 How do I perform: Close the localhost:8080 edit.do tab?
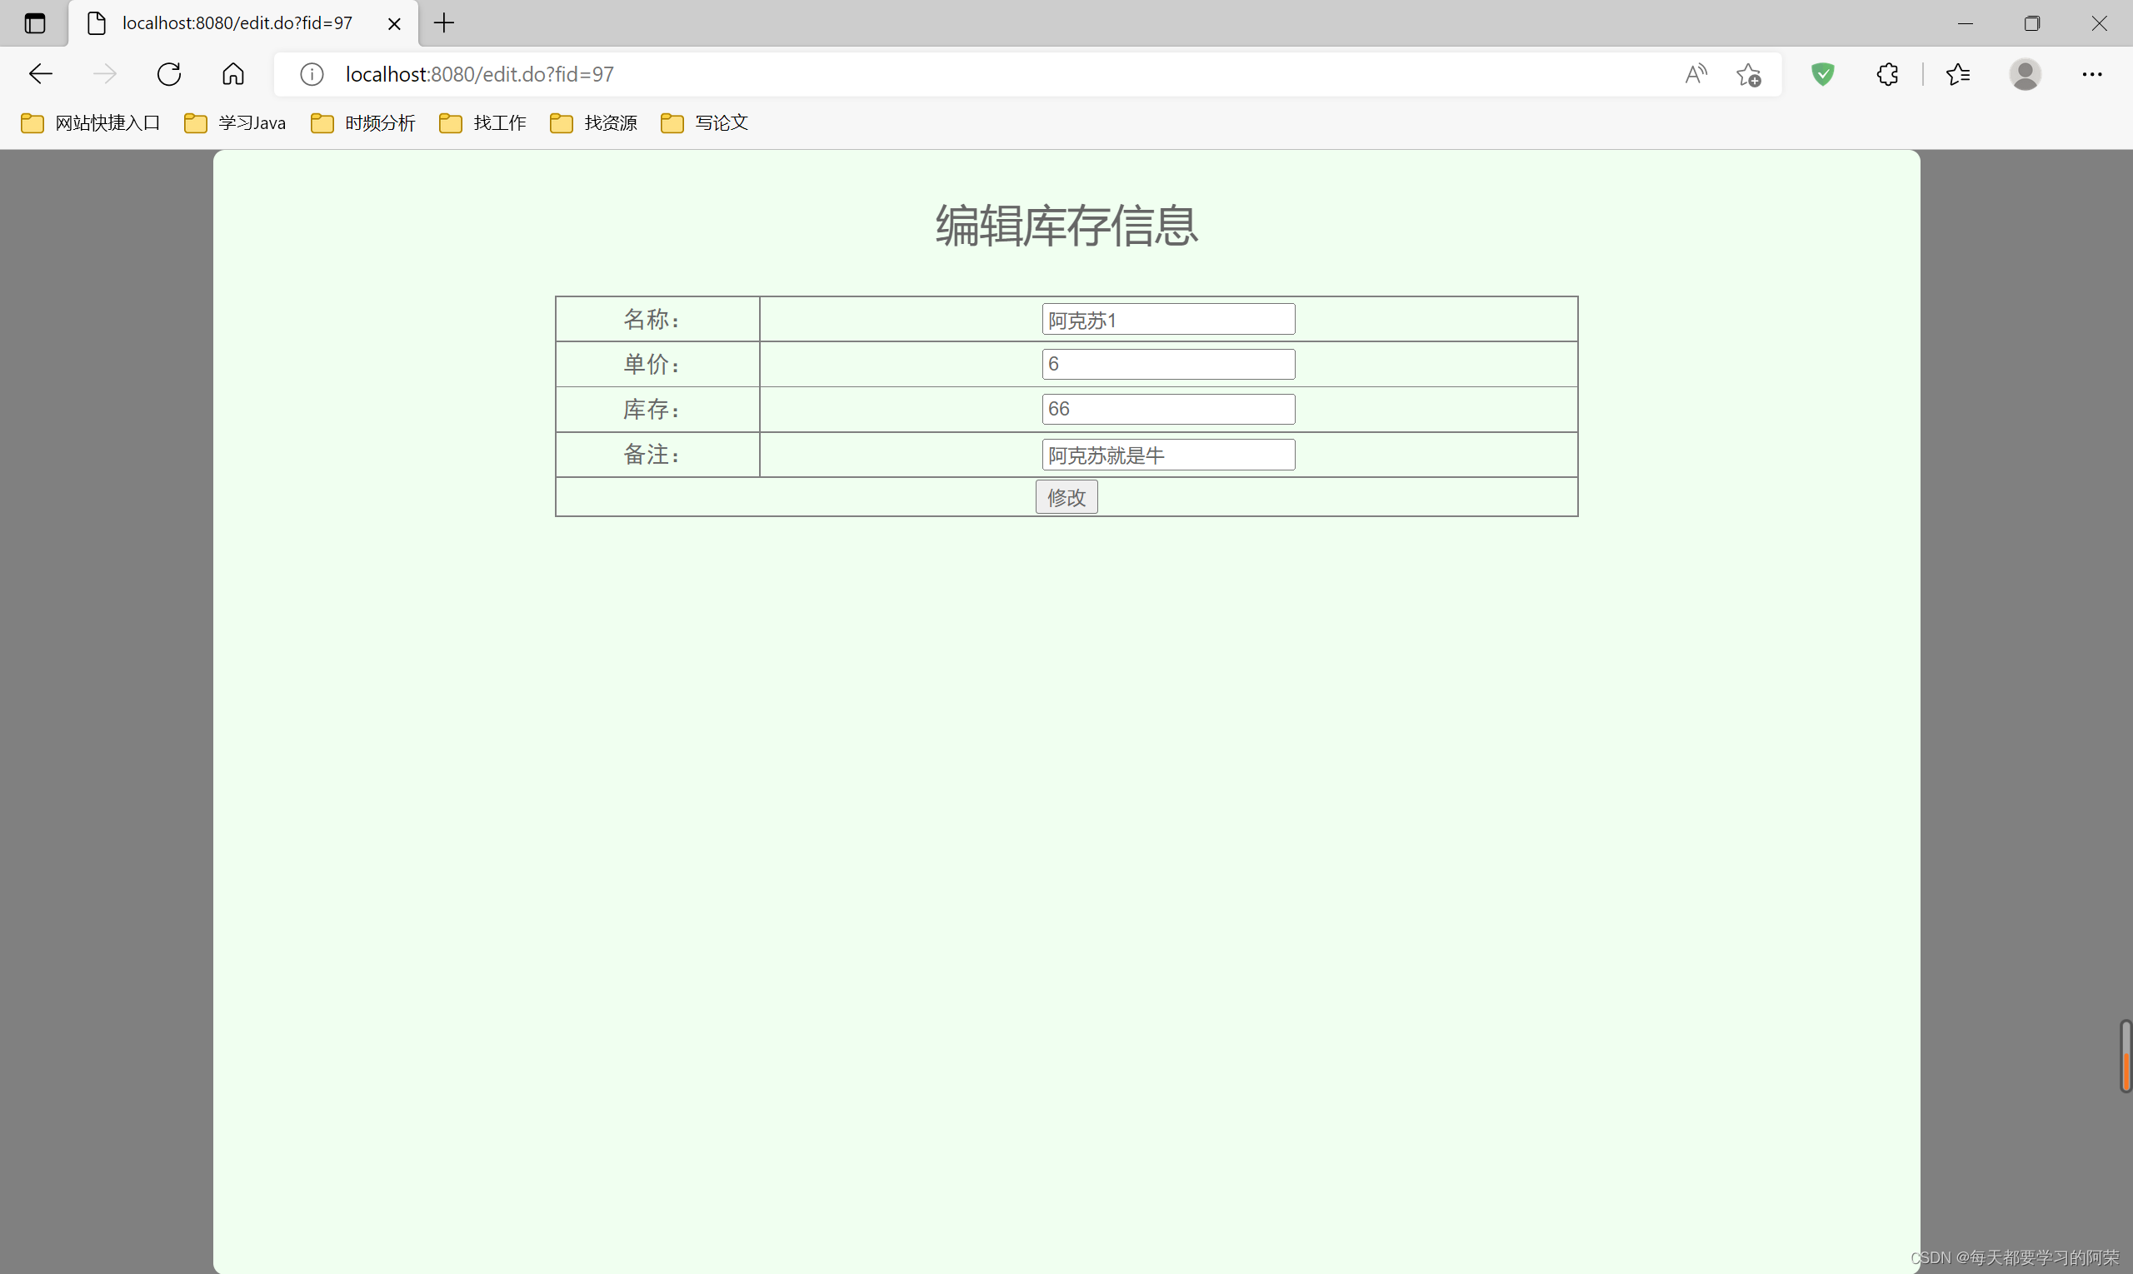pos(394,24)
